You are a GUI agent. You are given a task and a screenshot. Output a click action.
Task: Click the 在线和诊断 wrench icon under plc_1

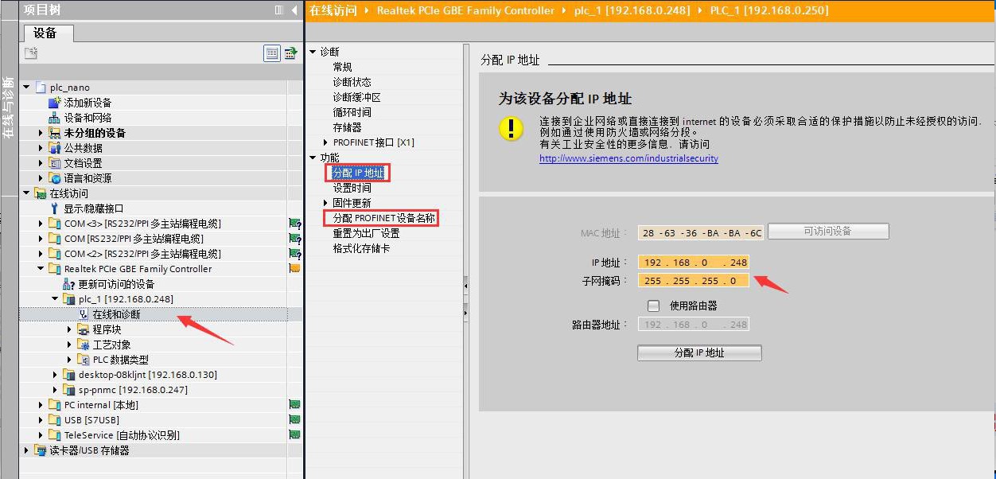84,313
